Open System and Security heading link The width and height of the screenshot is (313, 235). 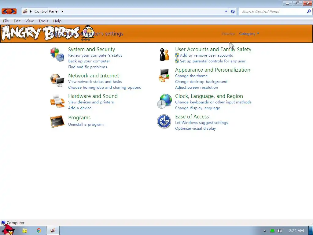click(x=92, y=49)
